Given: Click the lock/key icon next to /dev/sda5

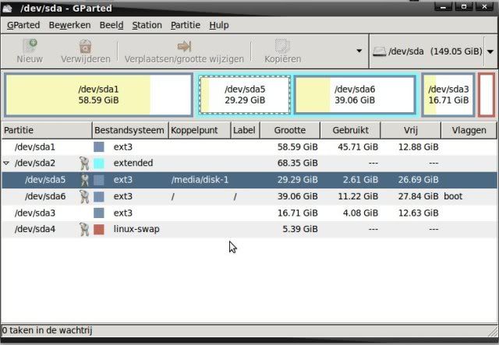Looking at the screenshot, I should [84, 180].
